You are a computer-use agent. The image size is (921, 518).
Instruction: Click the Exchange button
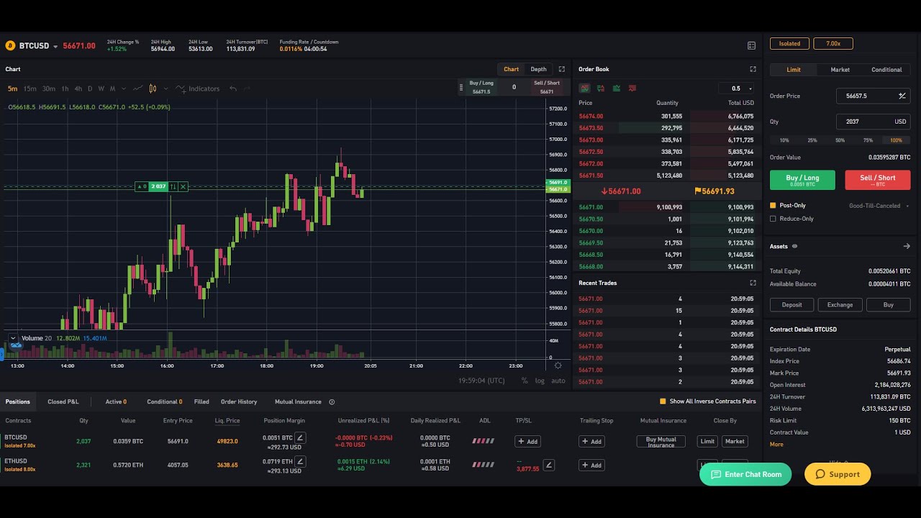click(840, 305)
